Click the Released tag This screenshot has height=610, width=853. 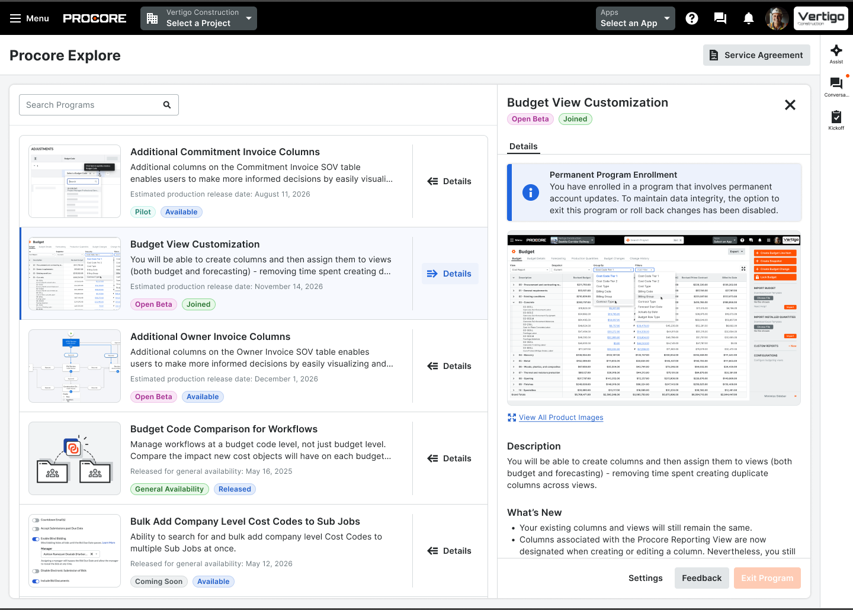tap(235, 489)
